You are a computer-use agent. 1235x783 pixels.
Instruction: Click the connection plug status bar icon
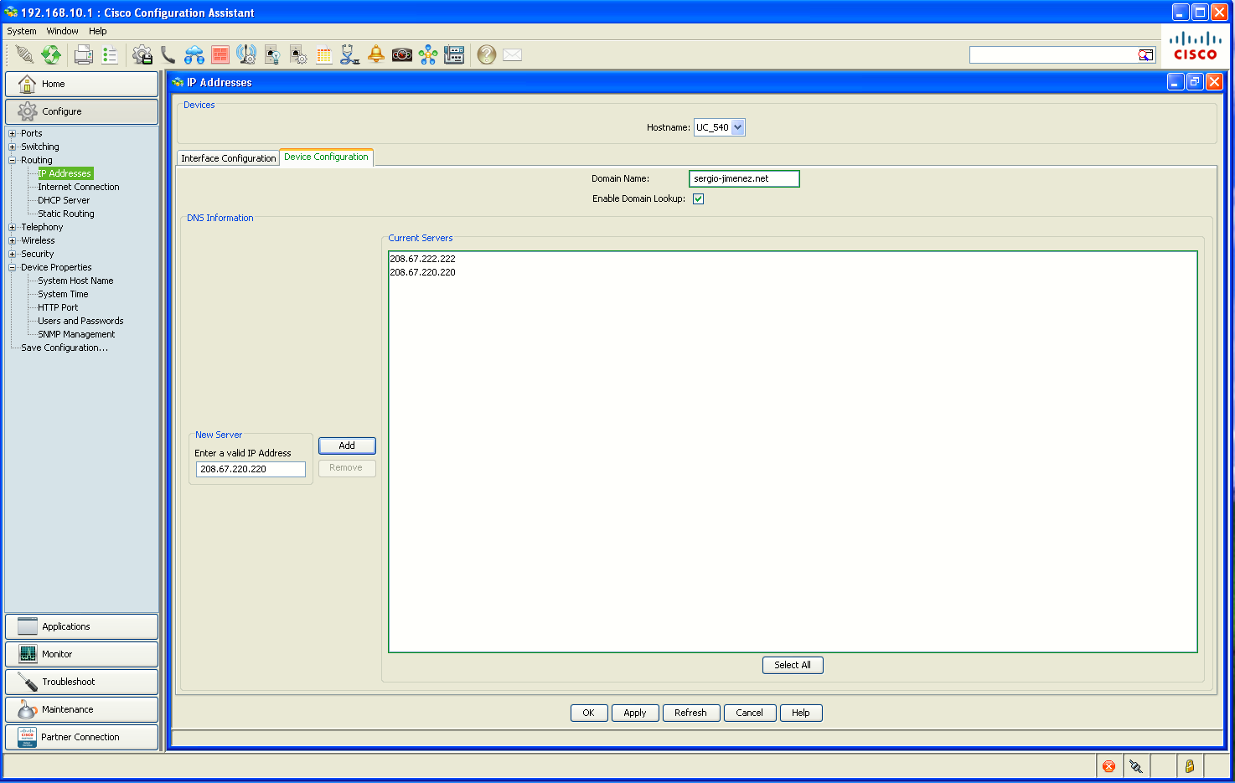1135,765
